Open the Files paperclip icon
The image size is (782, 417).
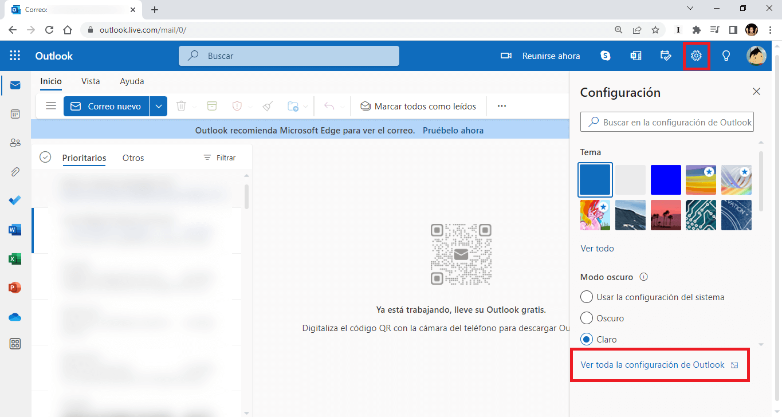(x=15, y=172)
